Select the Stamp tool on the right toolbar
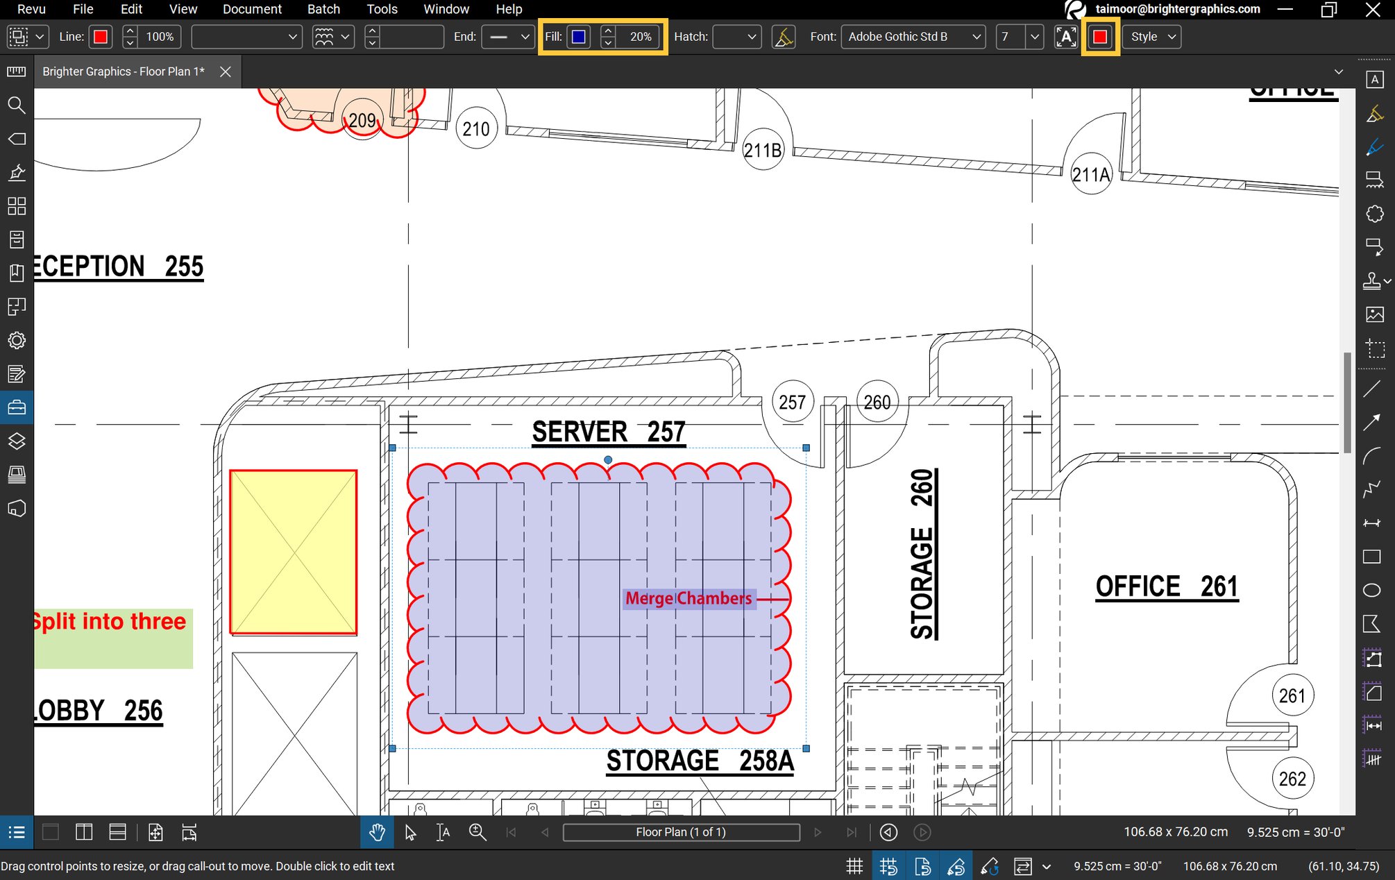Screen dimensions: 1395x880 click(x=1373, y=281)
